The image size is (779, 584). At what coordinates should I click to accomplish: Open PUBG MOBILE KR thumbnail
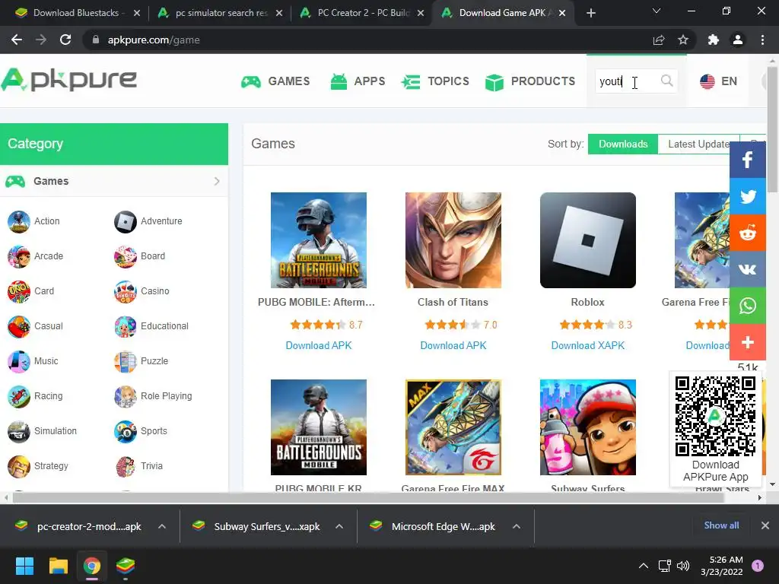[x=319, y=427]
